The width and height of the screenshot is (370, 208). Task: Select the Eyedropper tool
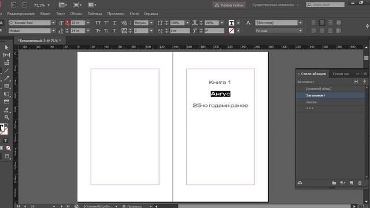coord(6,110)
